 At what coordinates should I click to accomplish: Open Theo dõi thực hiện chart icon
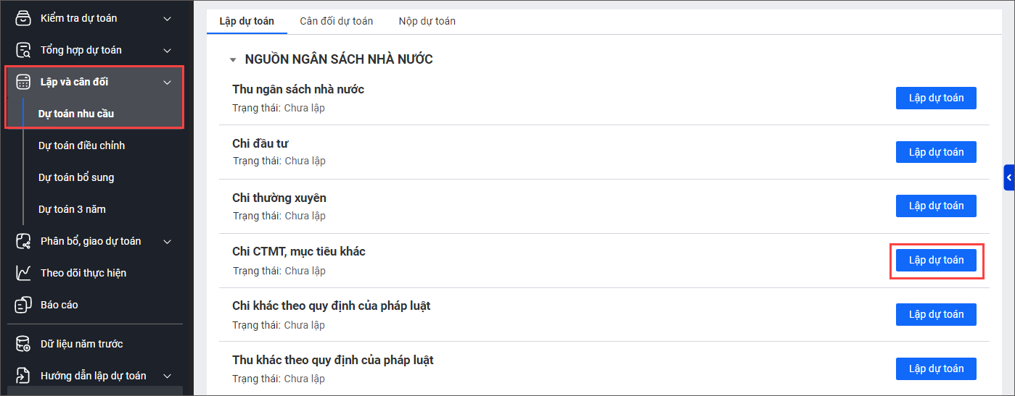[24, 273]
